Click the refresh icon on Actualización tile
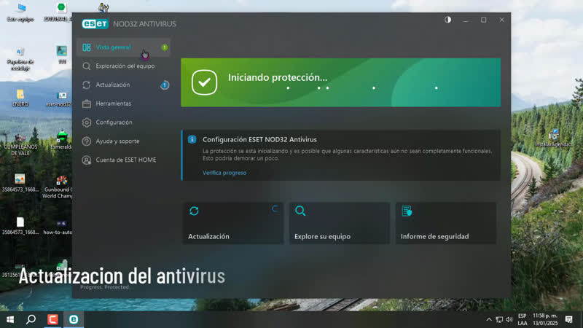The image size is (583, 328). 194,211
